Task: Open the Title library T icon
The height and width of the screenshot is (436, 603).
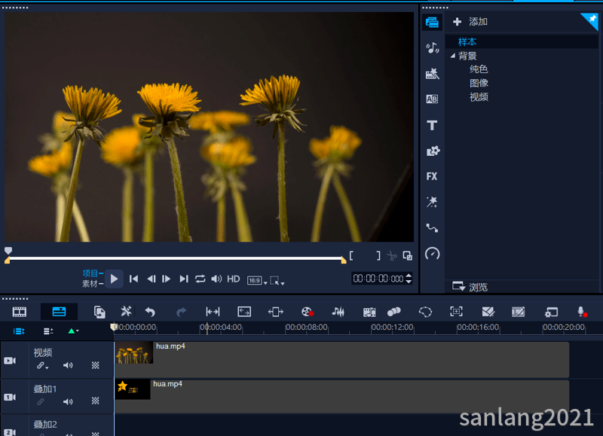Action: point(432,125)
